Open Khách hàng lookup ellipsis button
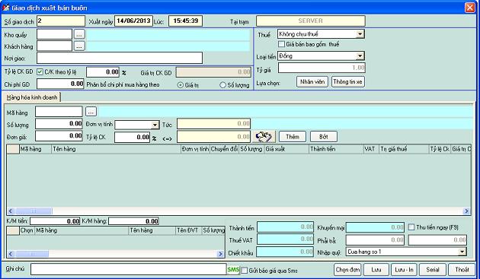This screenshot has width=480, height=279. [x=79, y=46]
